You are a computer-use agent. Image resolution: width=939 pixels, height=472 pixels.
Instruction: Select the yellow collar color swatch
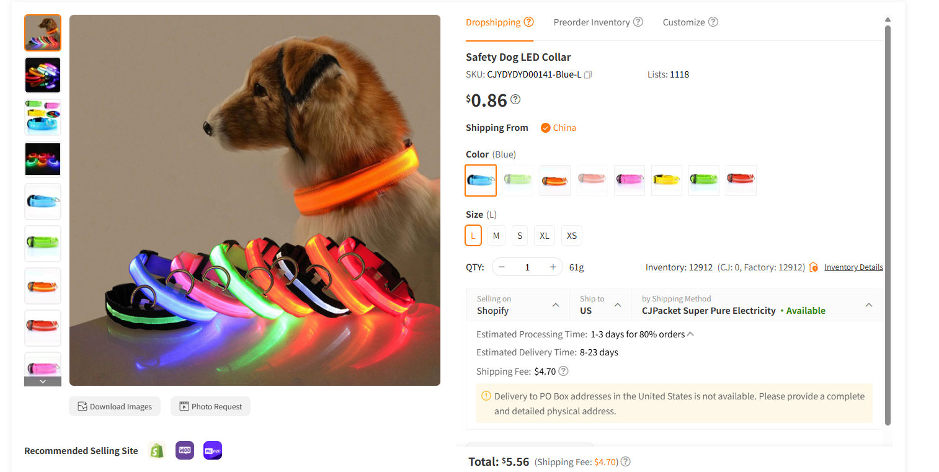point(666,180)
